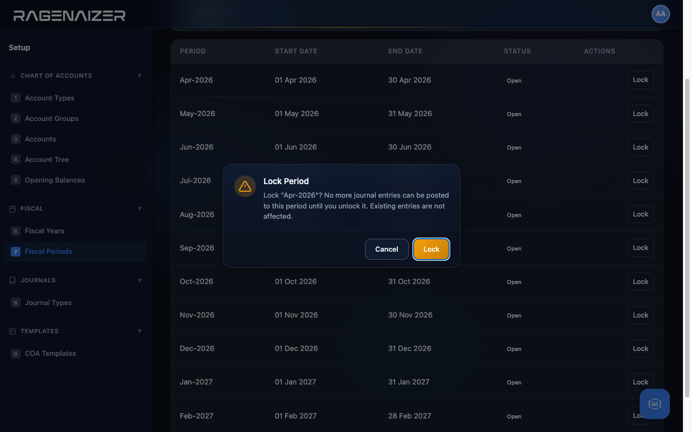Click number badge 7 beside Fiscal Periods
This screenshot has height=432, width=691.
[16, 251]
